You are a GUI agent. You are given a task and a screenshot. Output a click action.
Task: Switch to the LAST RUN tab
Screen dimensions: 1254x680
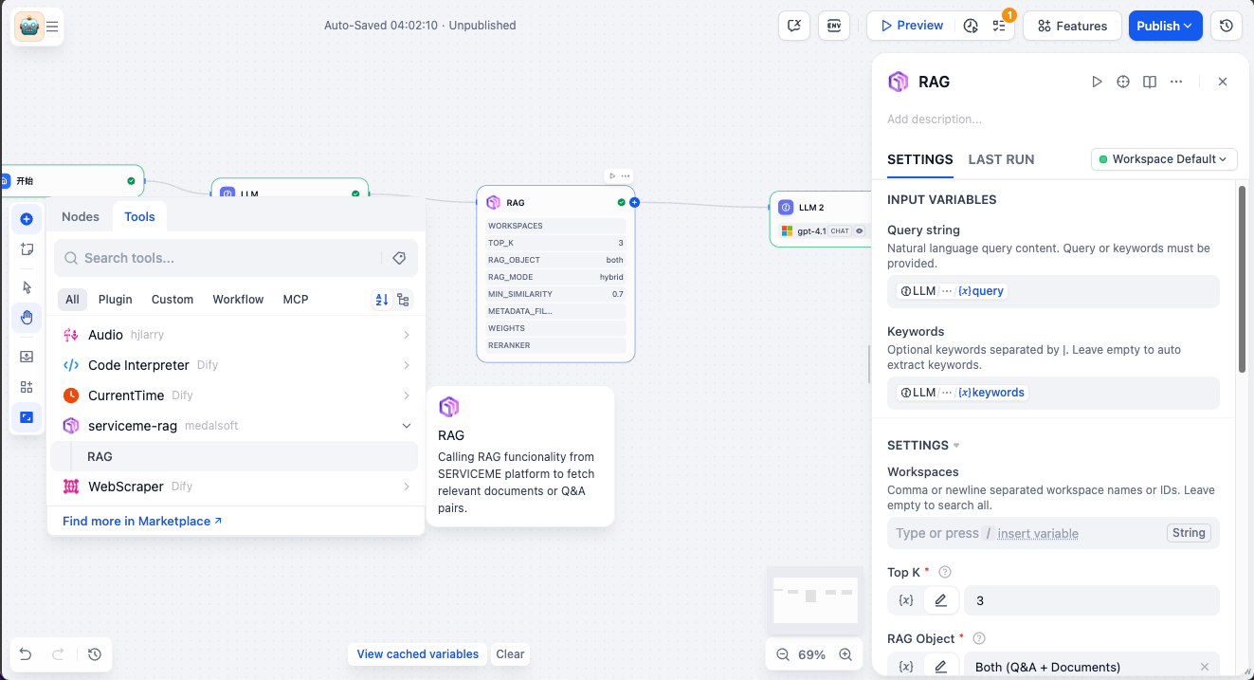tap(1001, 159)
